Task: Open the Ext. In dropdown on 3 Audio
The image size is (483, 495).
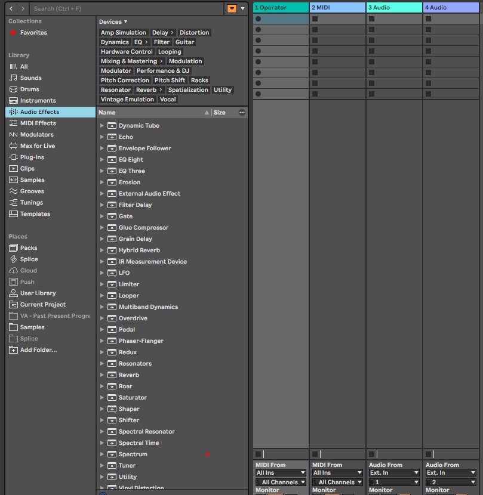Action: point(394,472)
